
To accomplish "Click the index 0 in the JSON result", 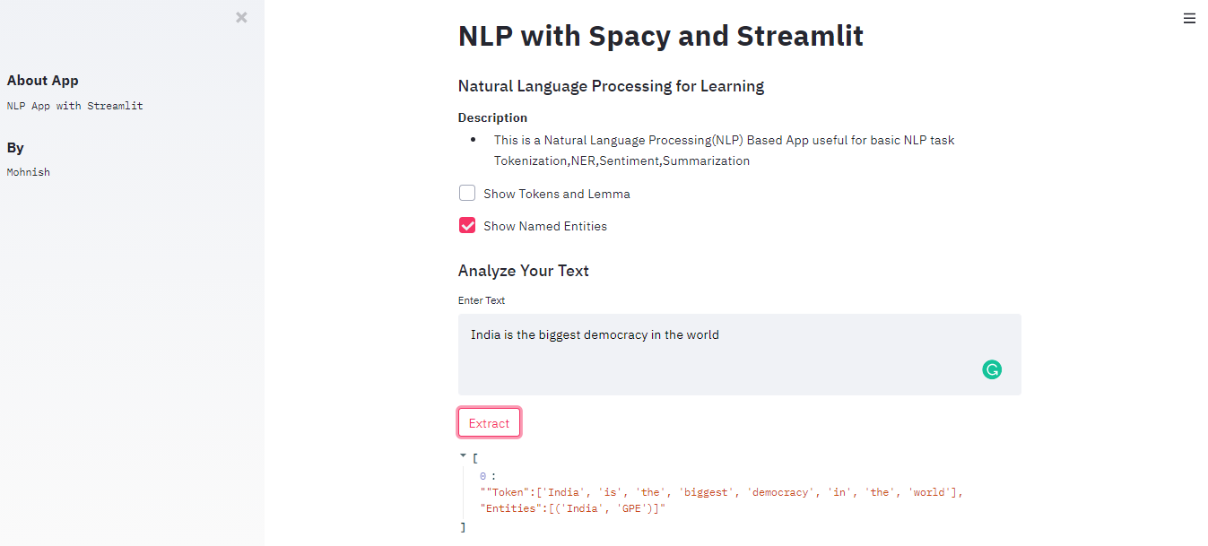I will 483,474.
